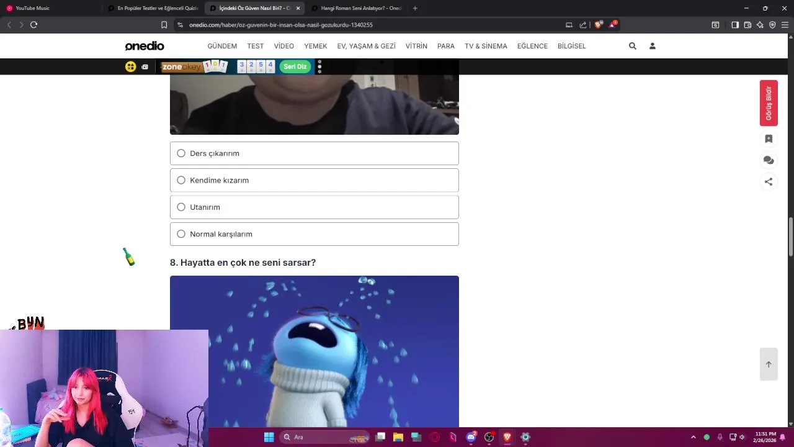794x447 pixels.
Task: Click the share icon on right sidebar
Action: [769, 182]
